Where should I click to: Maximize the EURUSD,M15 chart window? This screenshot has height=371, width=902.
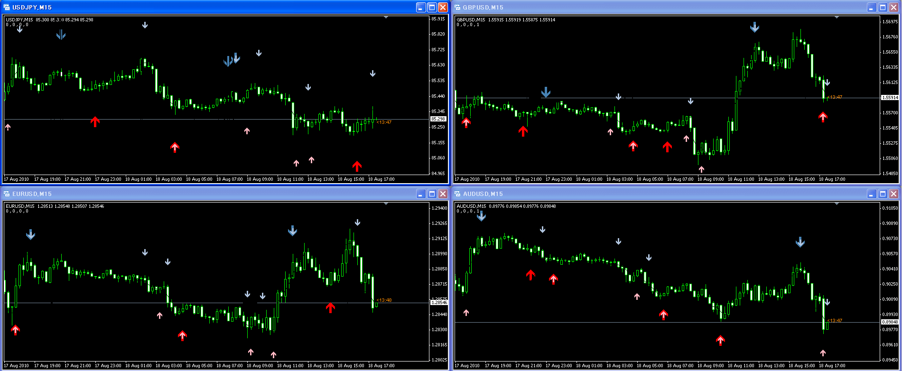click(432, 194)
